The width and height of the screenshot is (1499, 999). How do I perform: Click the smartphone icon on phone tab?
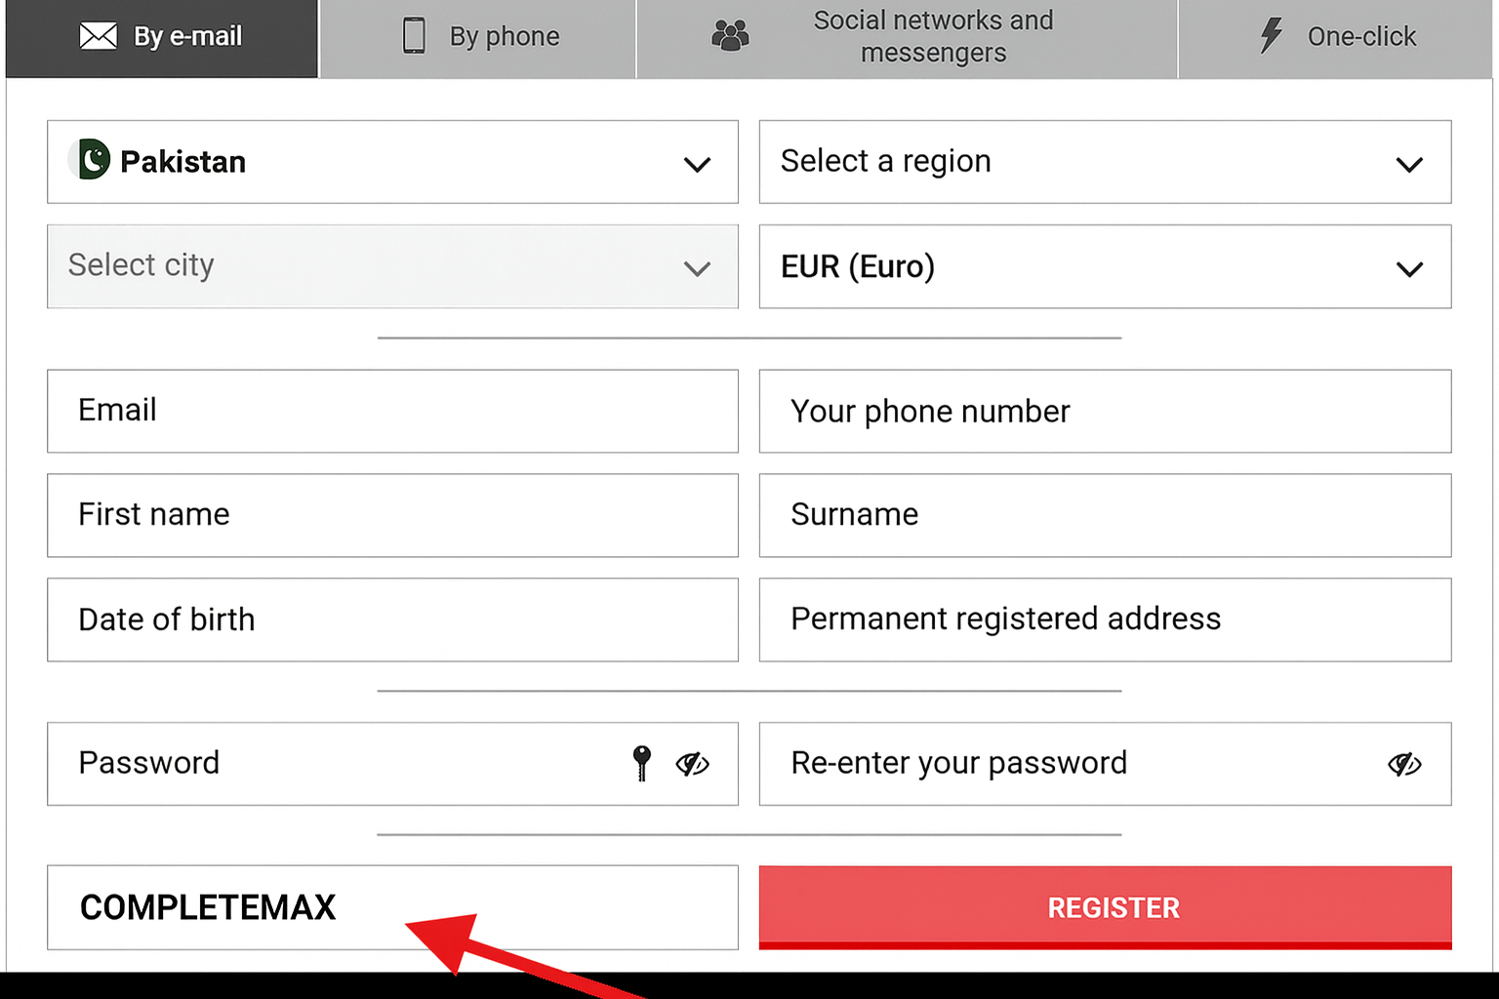(x=414, y=36)
